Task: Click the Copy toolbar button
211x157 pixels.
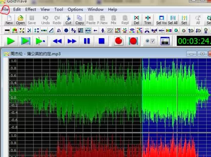Action: 79,20
